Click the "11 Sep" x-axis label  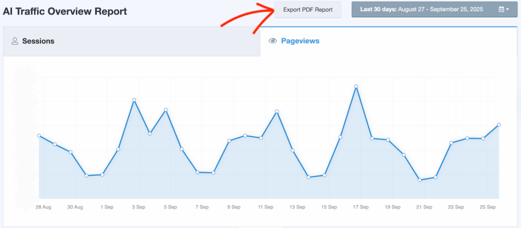pos(266,207)
